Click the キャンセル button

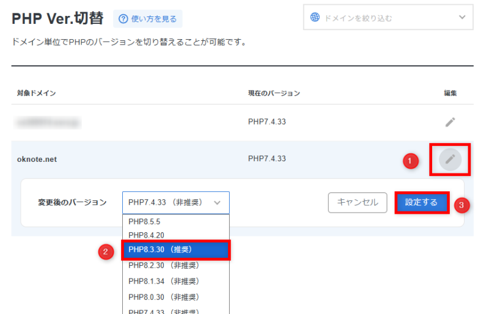tap(358, 202)
